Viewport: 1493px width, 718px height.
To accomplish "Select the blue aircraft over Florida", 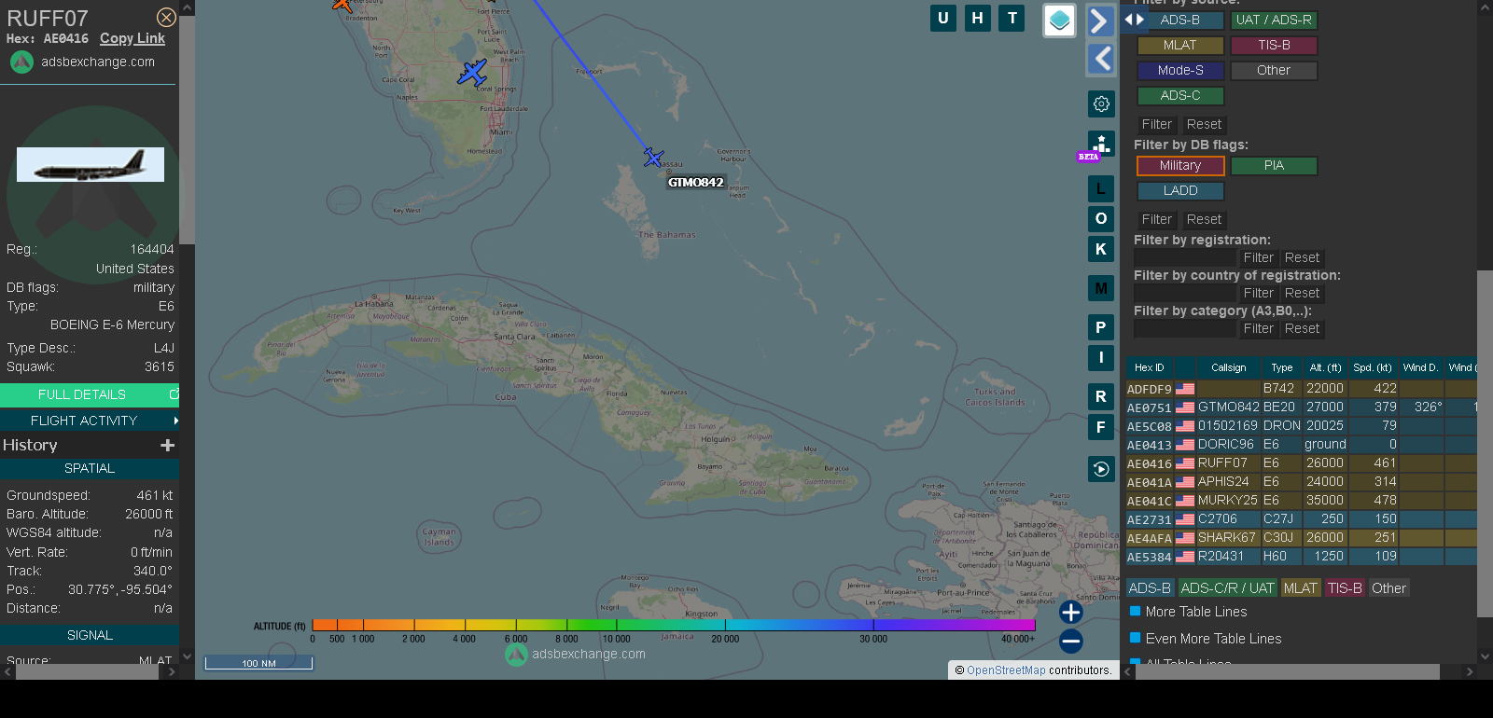I will (472, 73).
